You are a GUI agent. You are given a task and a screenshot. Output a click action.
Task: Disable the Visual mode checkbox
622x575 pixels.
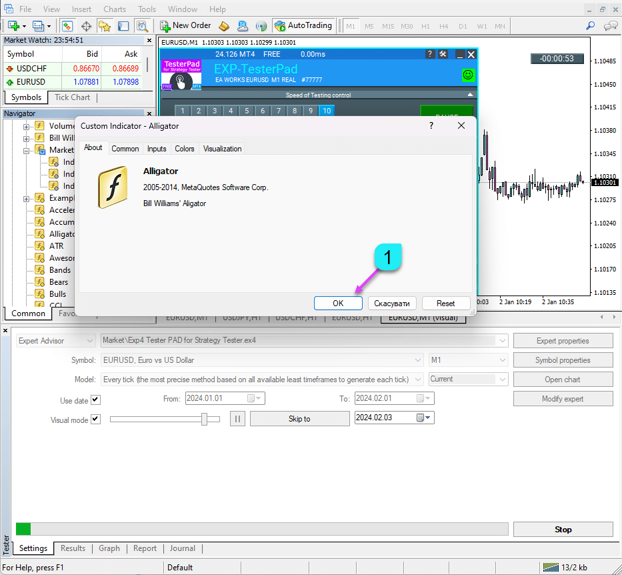click(x=95, y=420)
